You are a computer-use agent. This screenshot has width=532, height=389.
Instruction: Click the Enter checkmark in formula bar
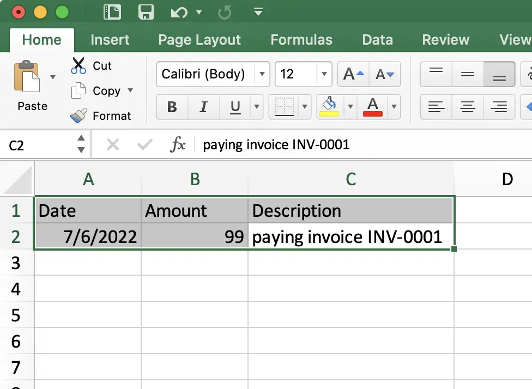(144, 145)
